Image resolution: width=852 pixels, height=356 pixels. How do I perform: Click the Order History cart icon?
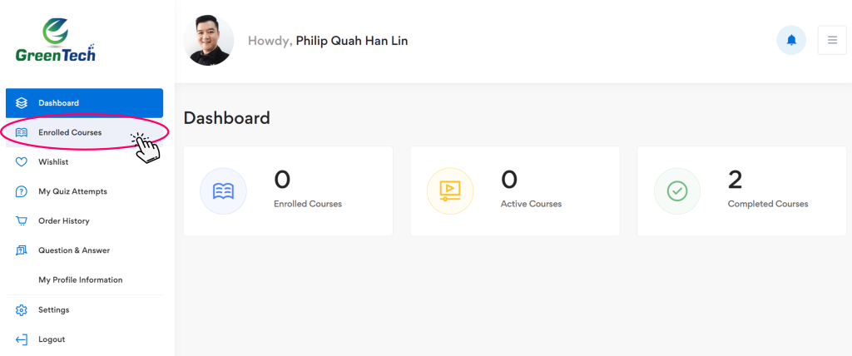coord(22,221)
